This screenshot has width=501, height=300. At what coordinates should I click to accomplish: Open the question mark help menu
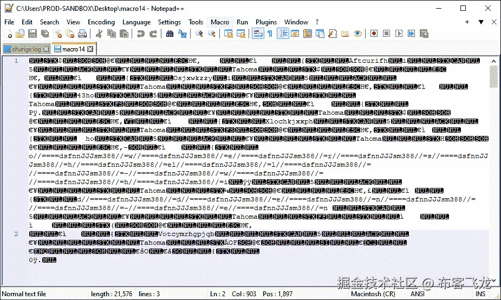pos(317,22)
